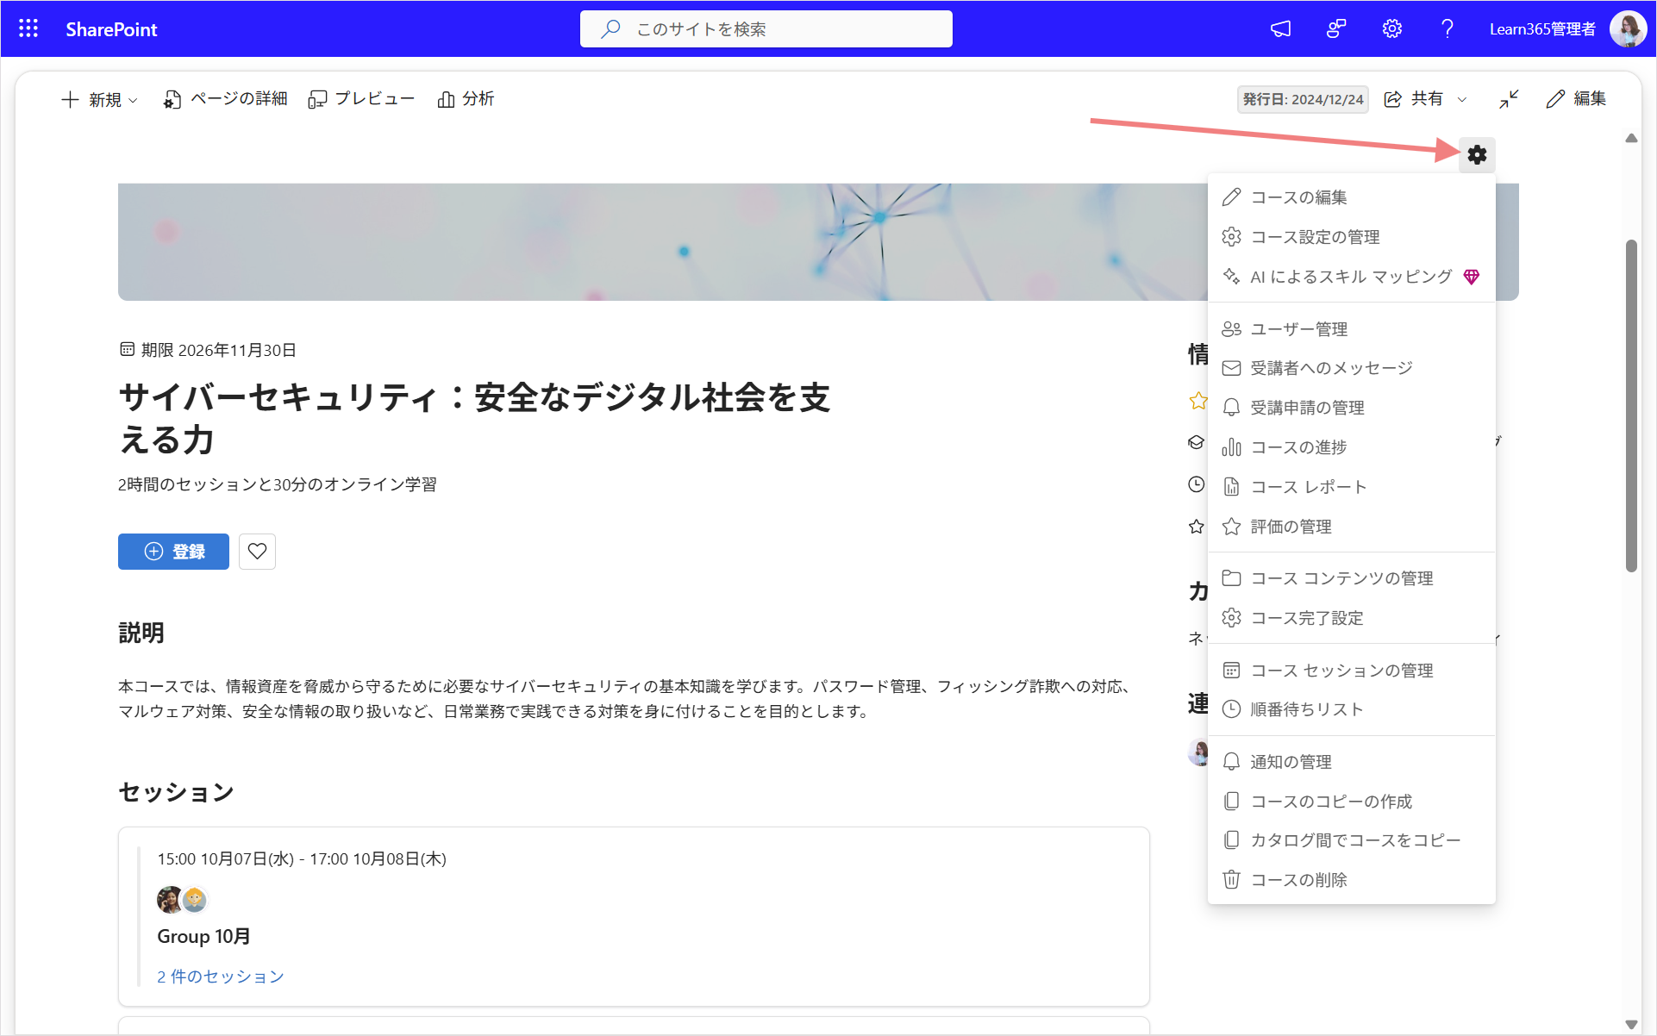This screenshot has width=1657, height=1036.
Task: Click the blue 登録 enroll button
Action: [x=173, y=552]
